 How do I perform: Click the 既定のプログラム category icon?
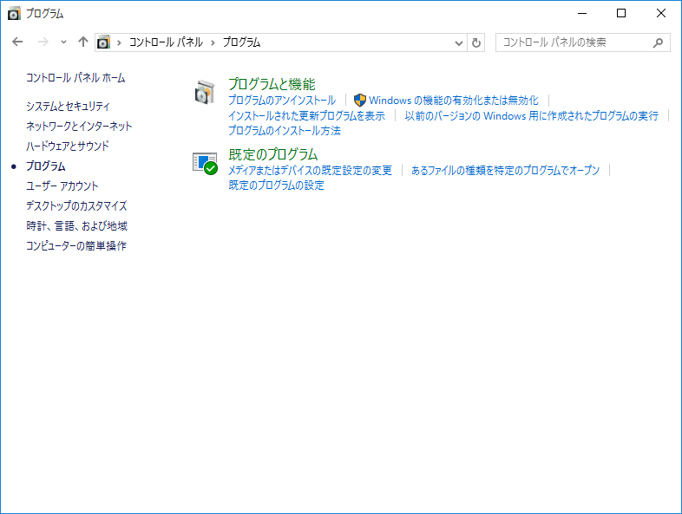205,163
